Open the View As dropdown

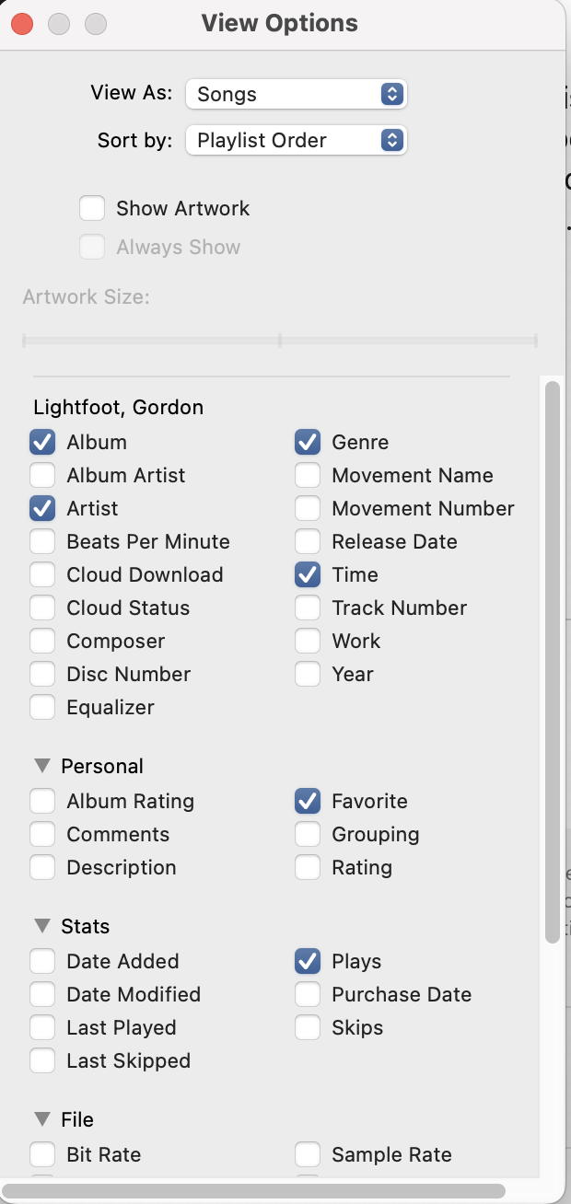[x=296, y=94]
